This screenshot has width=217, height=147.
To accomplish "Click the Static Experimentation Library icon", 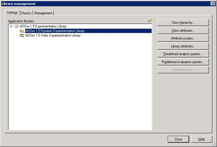I will (22, 35).
